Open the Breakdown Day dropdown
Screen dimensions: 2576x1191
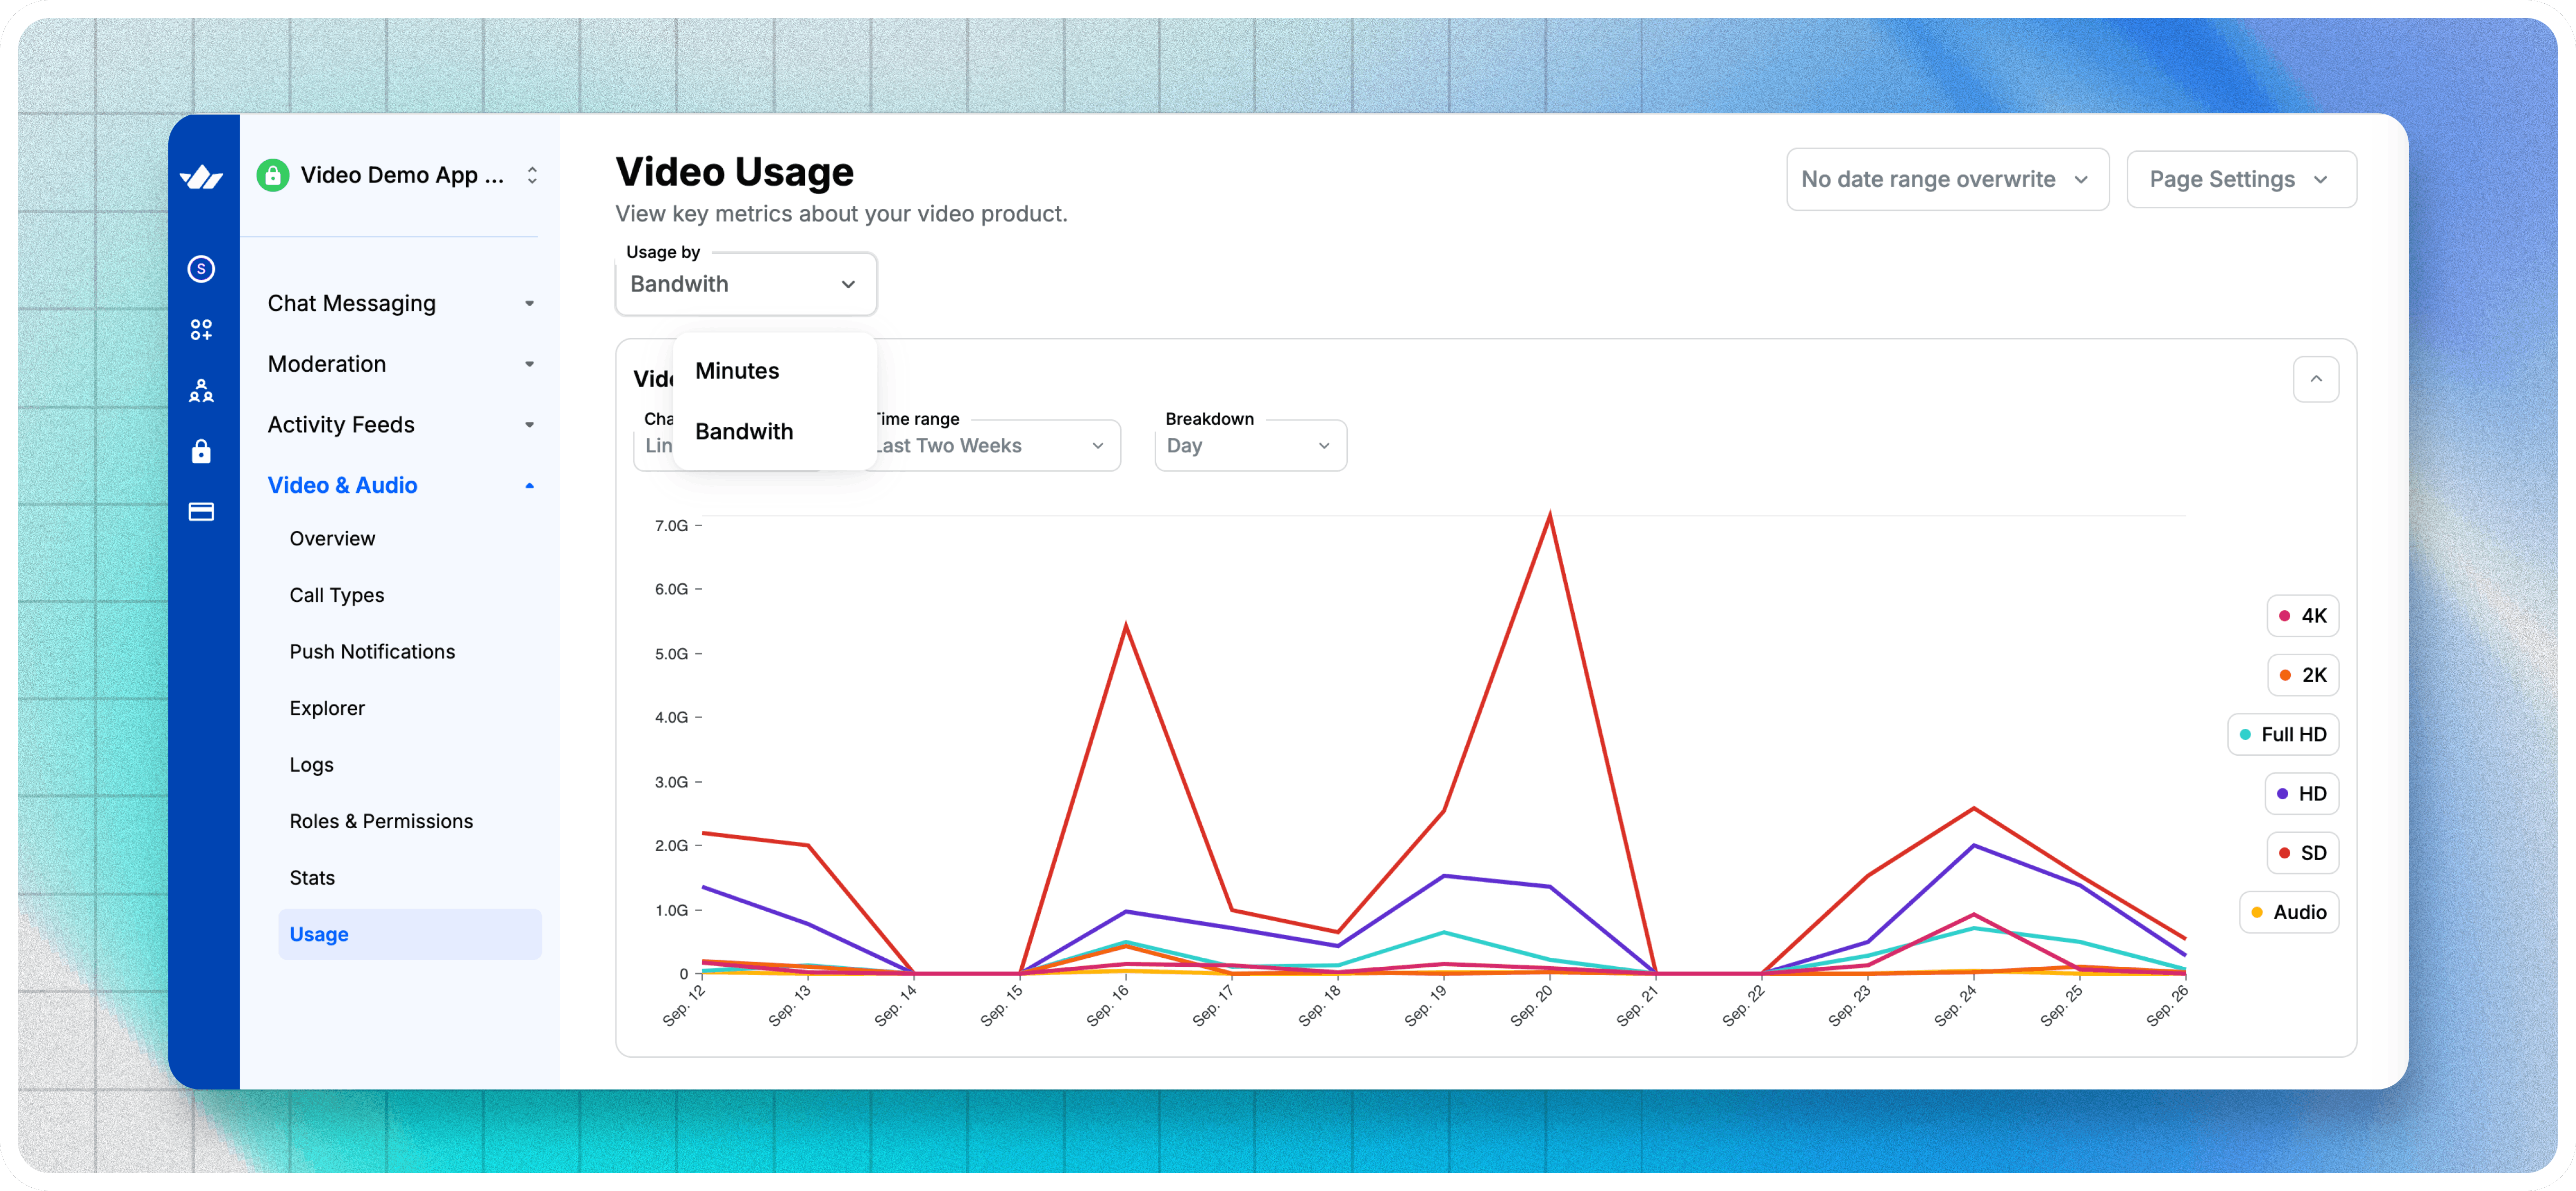(x=1250, y=446)
